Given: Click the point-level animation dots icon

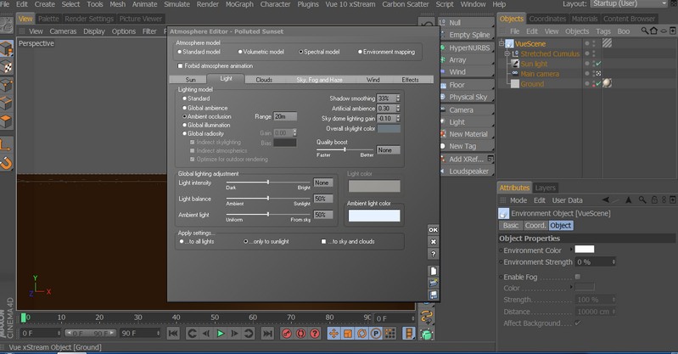Looking at the screenshot, I should point(390,334).
